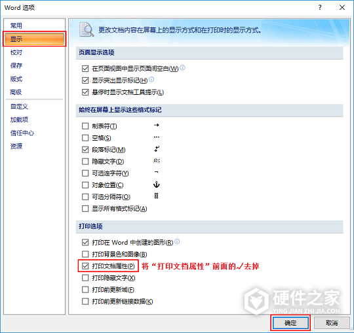Click the object anchor symbol icon
Screen dimensions: 354x333
(157, 184)
